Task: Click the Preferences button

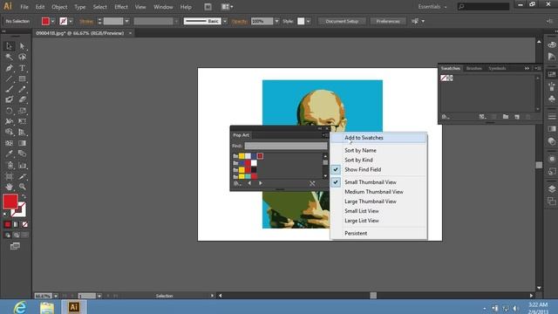Action: (388, 21)
